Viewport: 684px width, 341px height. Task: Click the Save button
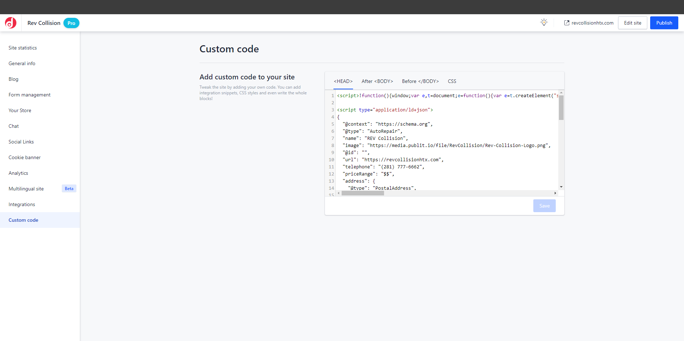[x=544, y=206]
